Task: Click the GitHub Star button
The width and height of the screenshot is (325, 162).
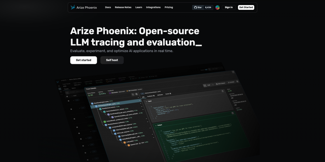Action: (198, 8)
